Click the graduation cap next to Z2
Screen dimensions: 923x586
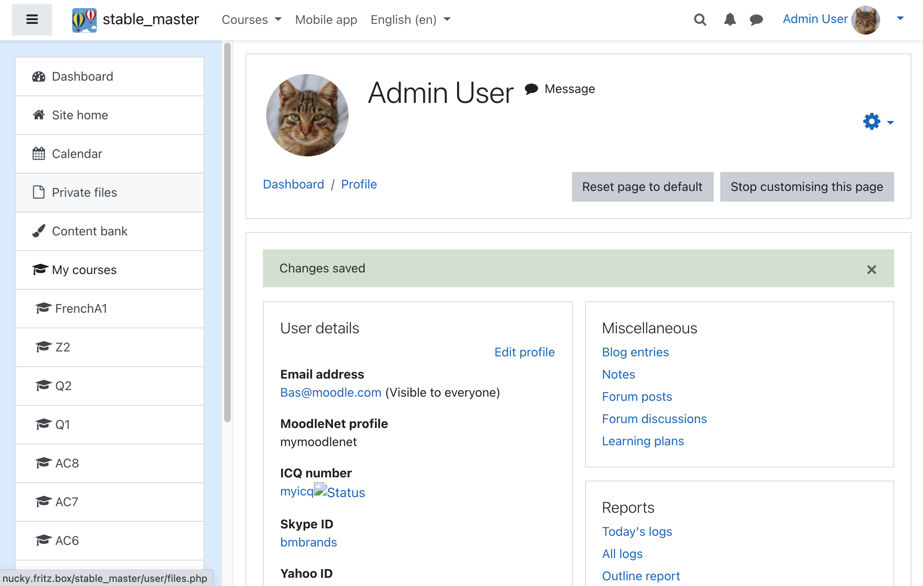tap(44, 347)
